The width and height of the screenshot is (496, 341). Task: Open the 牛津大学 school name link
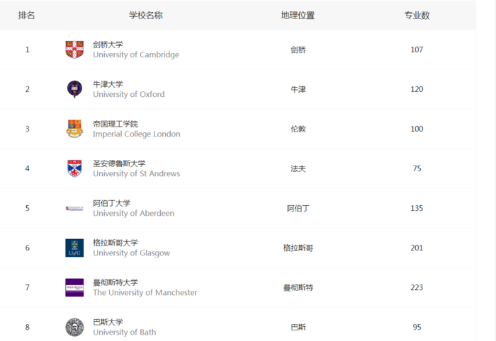(x=108, y=84)
